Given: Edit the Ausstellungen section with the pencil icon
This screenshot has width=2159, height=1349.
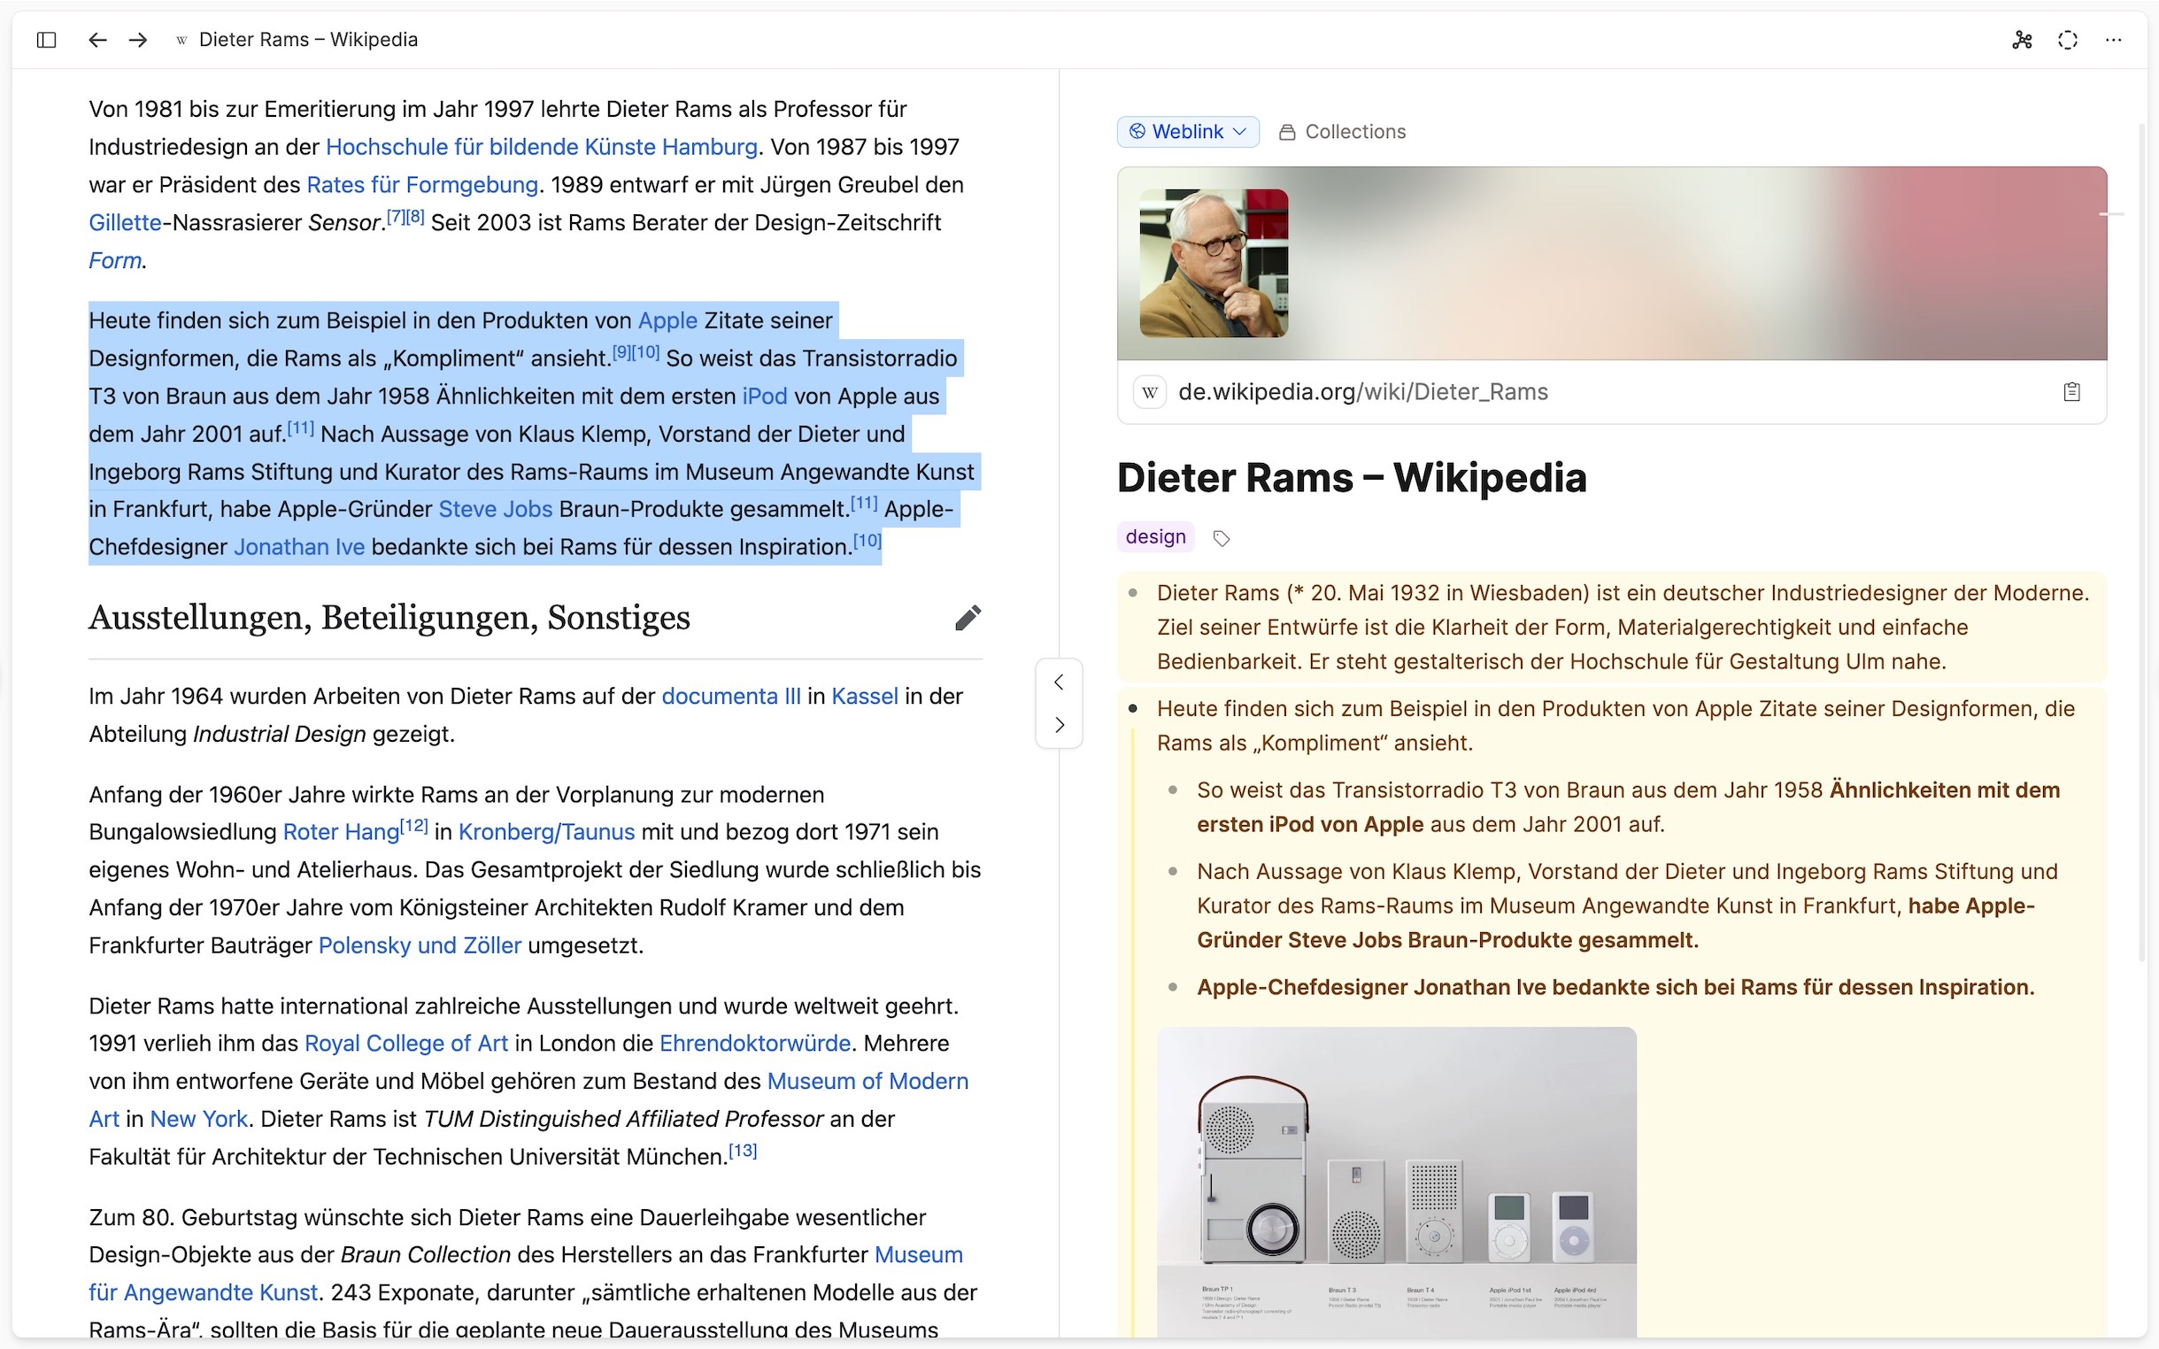Looking at the screenshot, I should (968, 617).
